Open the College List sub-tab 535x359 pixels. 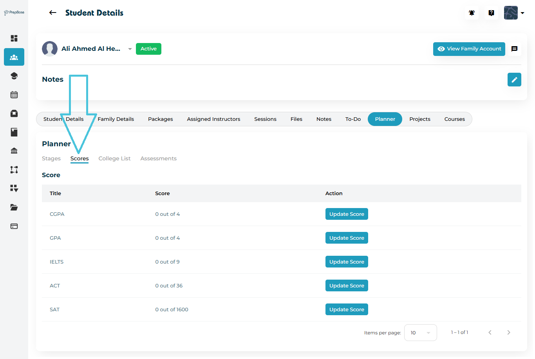114,158
